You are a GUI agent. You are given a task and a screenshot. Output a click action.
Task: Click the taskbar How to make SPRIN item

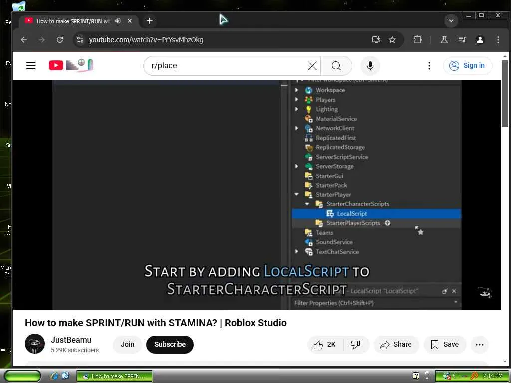115,376
